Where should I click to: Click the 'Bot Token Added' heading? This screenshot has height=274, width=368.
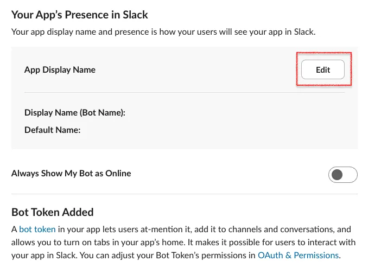52,212
